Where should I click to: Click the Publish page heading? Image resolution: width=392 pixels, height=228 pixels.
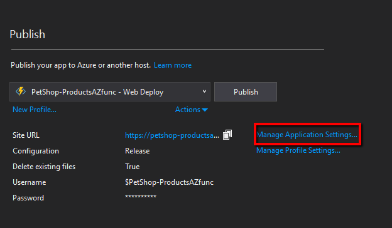coord(27,34)
